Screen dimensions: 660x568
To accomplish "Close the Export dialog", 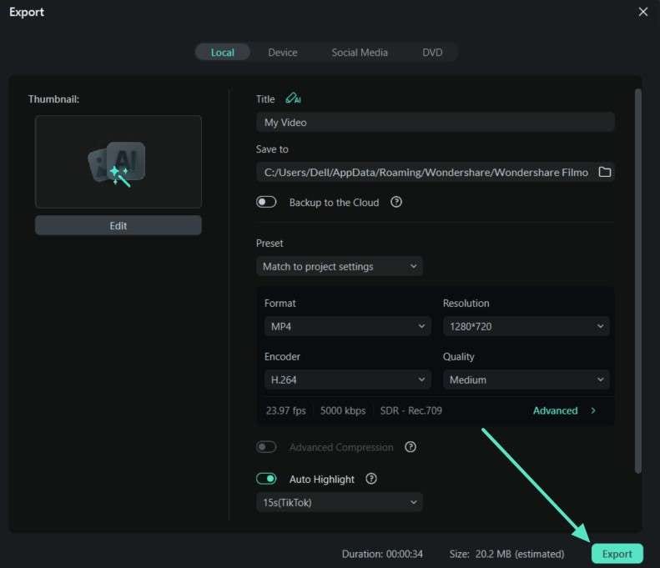I will [642, 12].
